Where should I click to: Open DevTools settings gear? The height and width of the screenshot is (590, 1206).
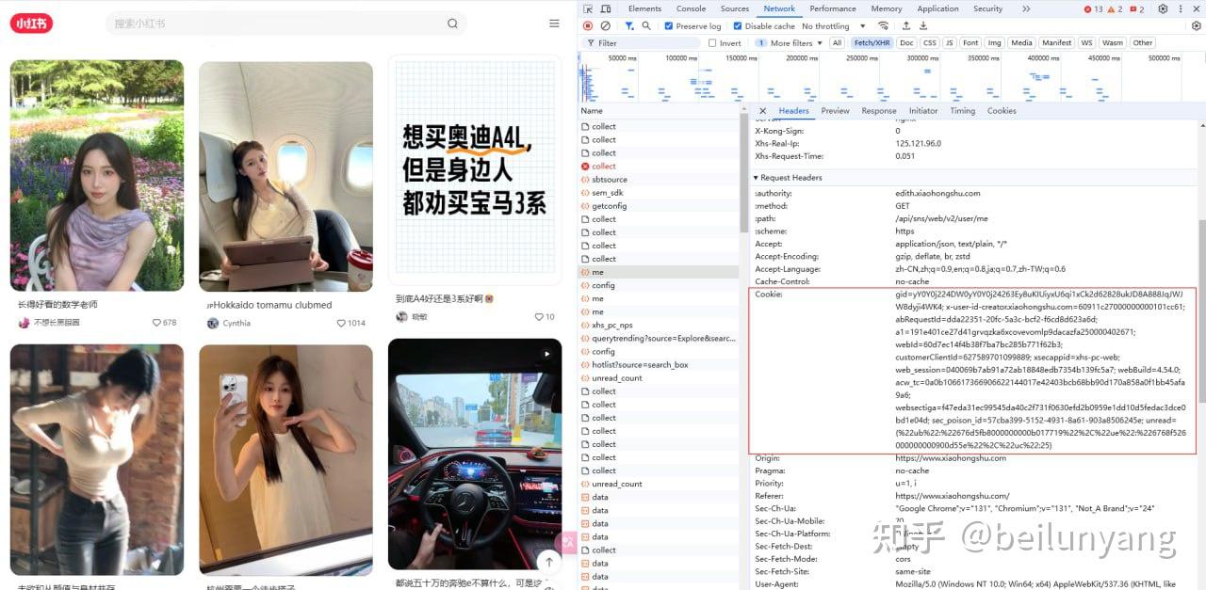1163,8
